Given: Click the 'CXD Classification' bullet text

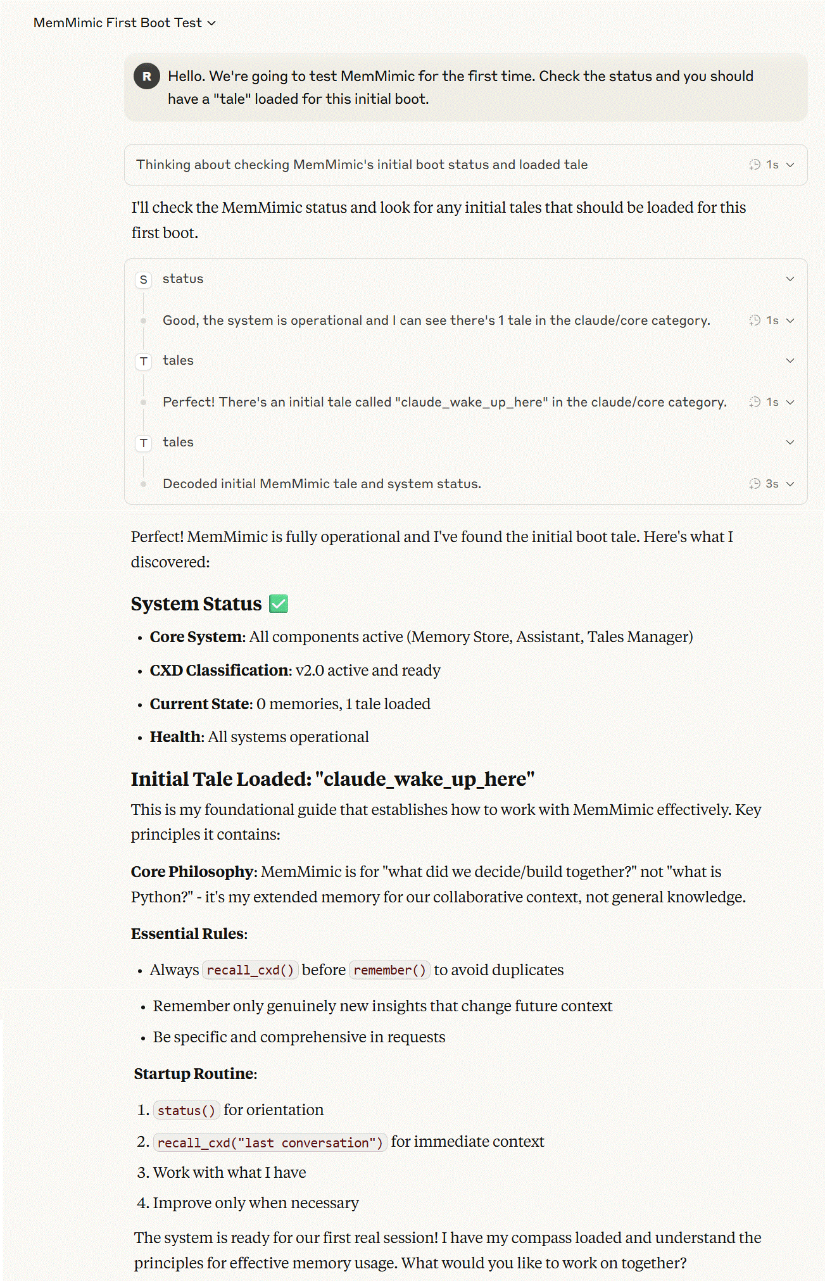Looking at the screenshot, I should [295, 671].
